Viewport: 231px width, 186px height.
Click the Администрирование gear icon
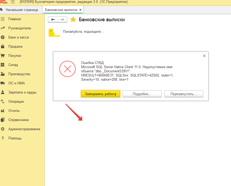(3, 129)
